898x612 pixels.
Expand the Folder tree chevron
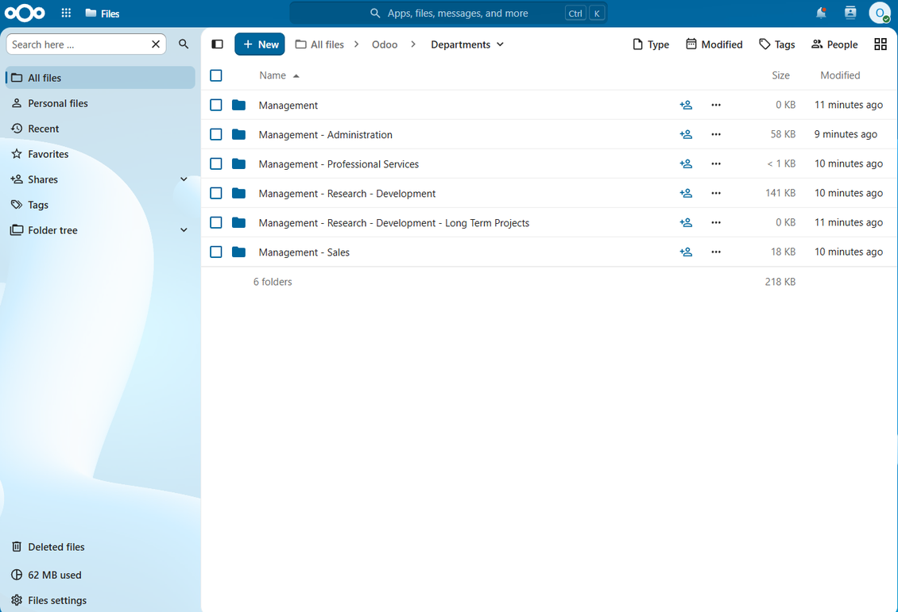tap(184, 230)
